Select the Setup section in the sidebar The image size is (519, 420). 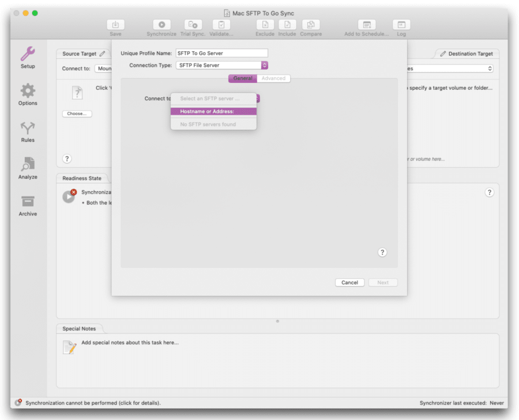tap(27, 57)
